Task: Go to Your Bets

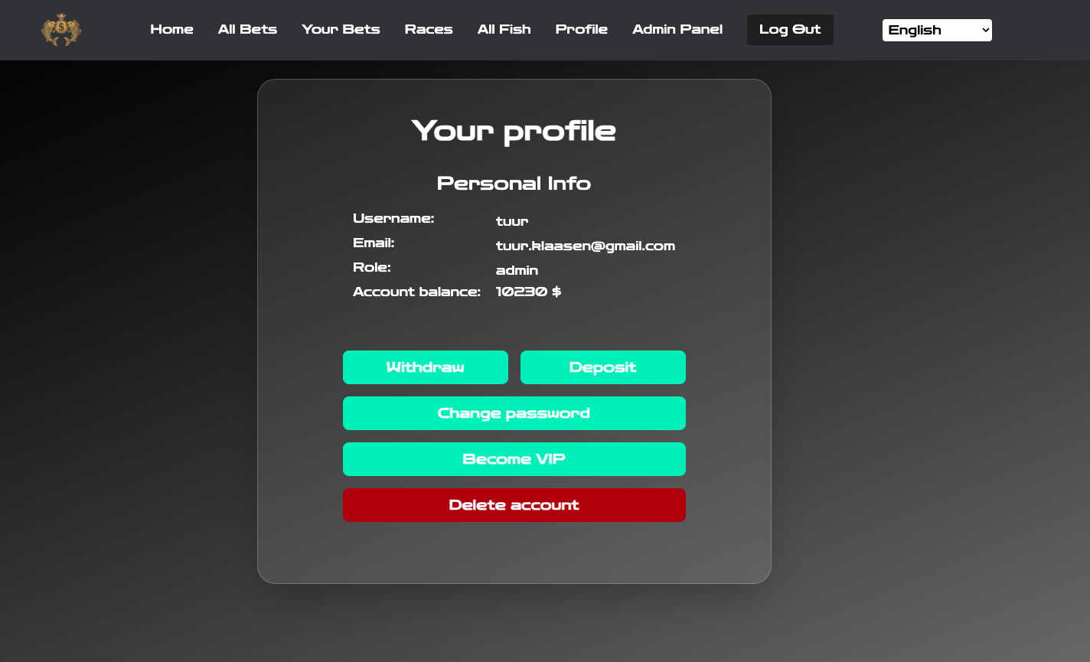Action: 341,30
